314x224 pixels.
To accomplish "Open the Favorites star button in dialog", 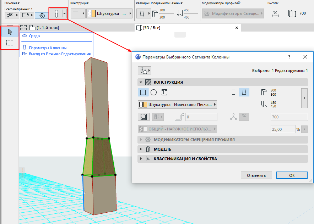I will pyautogui.click(x=145, y=71).
